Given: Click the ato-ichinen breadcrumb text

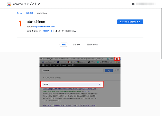Looking at the screenshot, I should 42,13.
